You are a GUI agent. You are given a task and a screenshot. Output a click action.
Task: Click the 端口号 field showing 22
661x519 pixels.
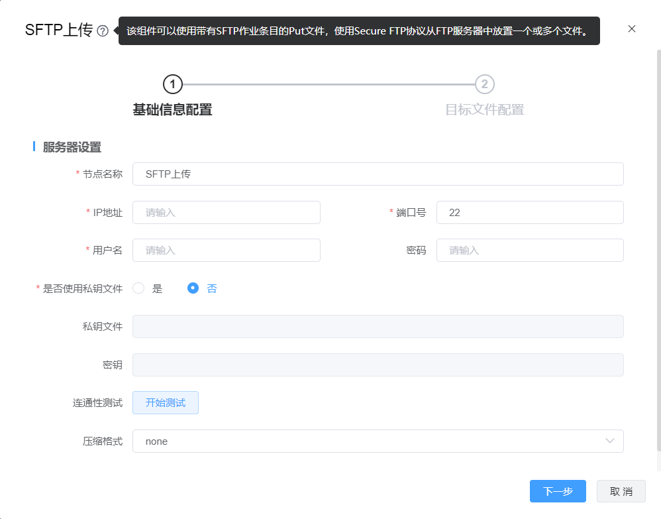[x=530, y=213]
